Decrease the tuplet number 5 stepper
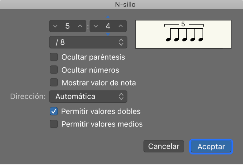This screenshot has width=243, height=165. (x=55, y=26)
